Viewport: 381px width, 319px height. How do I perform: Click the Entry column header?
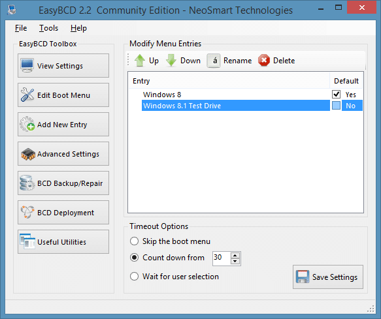[x=229, y=81]
